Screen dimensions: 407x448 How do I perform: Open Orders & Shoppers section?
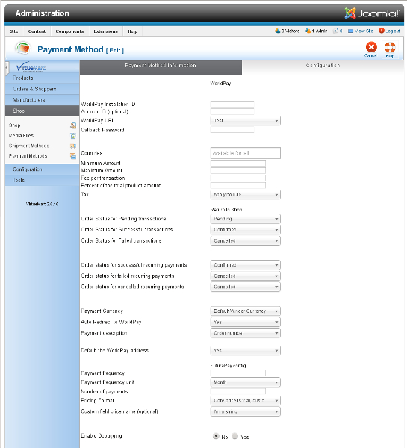click(42, 89)
